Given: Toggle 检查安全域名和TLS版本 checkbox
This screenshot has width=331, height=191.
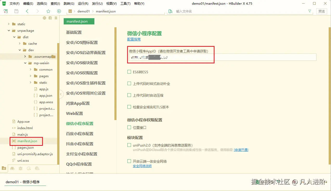Looking at the screenshot, I should 129,107.
